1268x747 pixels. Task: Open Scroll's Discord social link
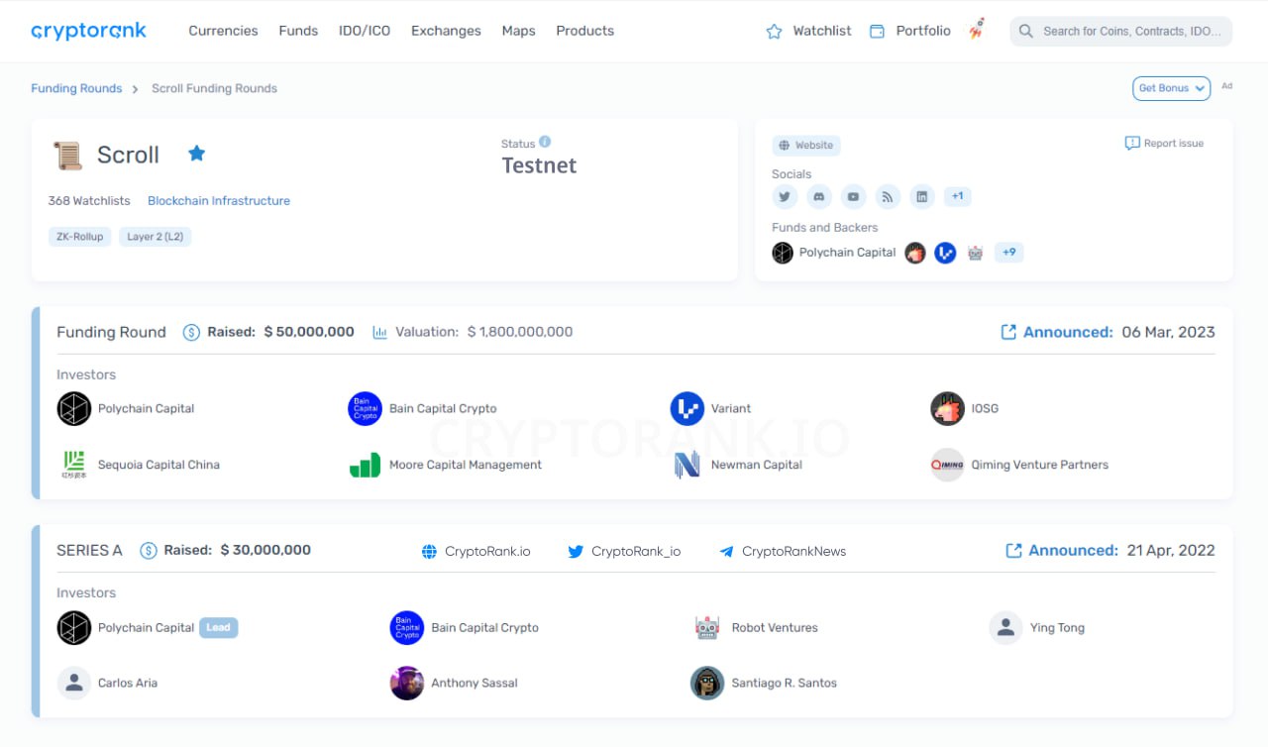818,196
